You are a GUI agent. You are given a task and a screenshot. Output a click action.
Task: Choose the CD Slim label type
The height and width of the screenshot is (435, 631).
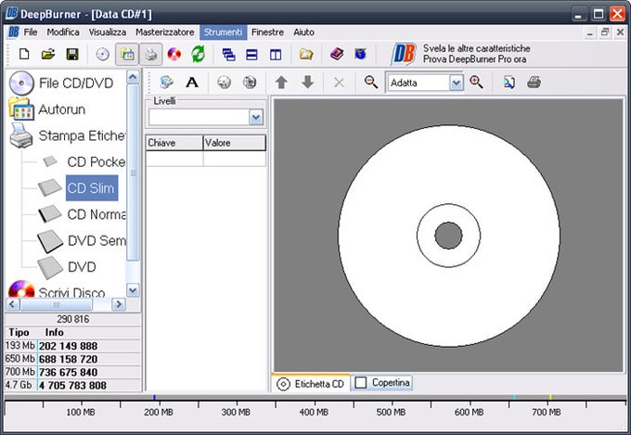[91, 188]
